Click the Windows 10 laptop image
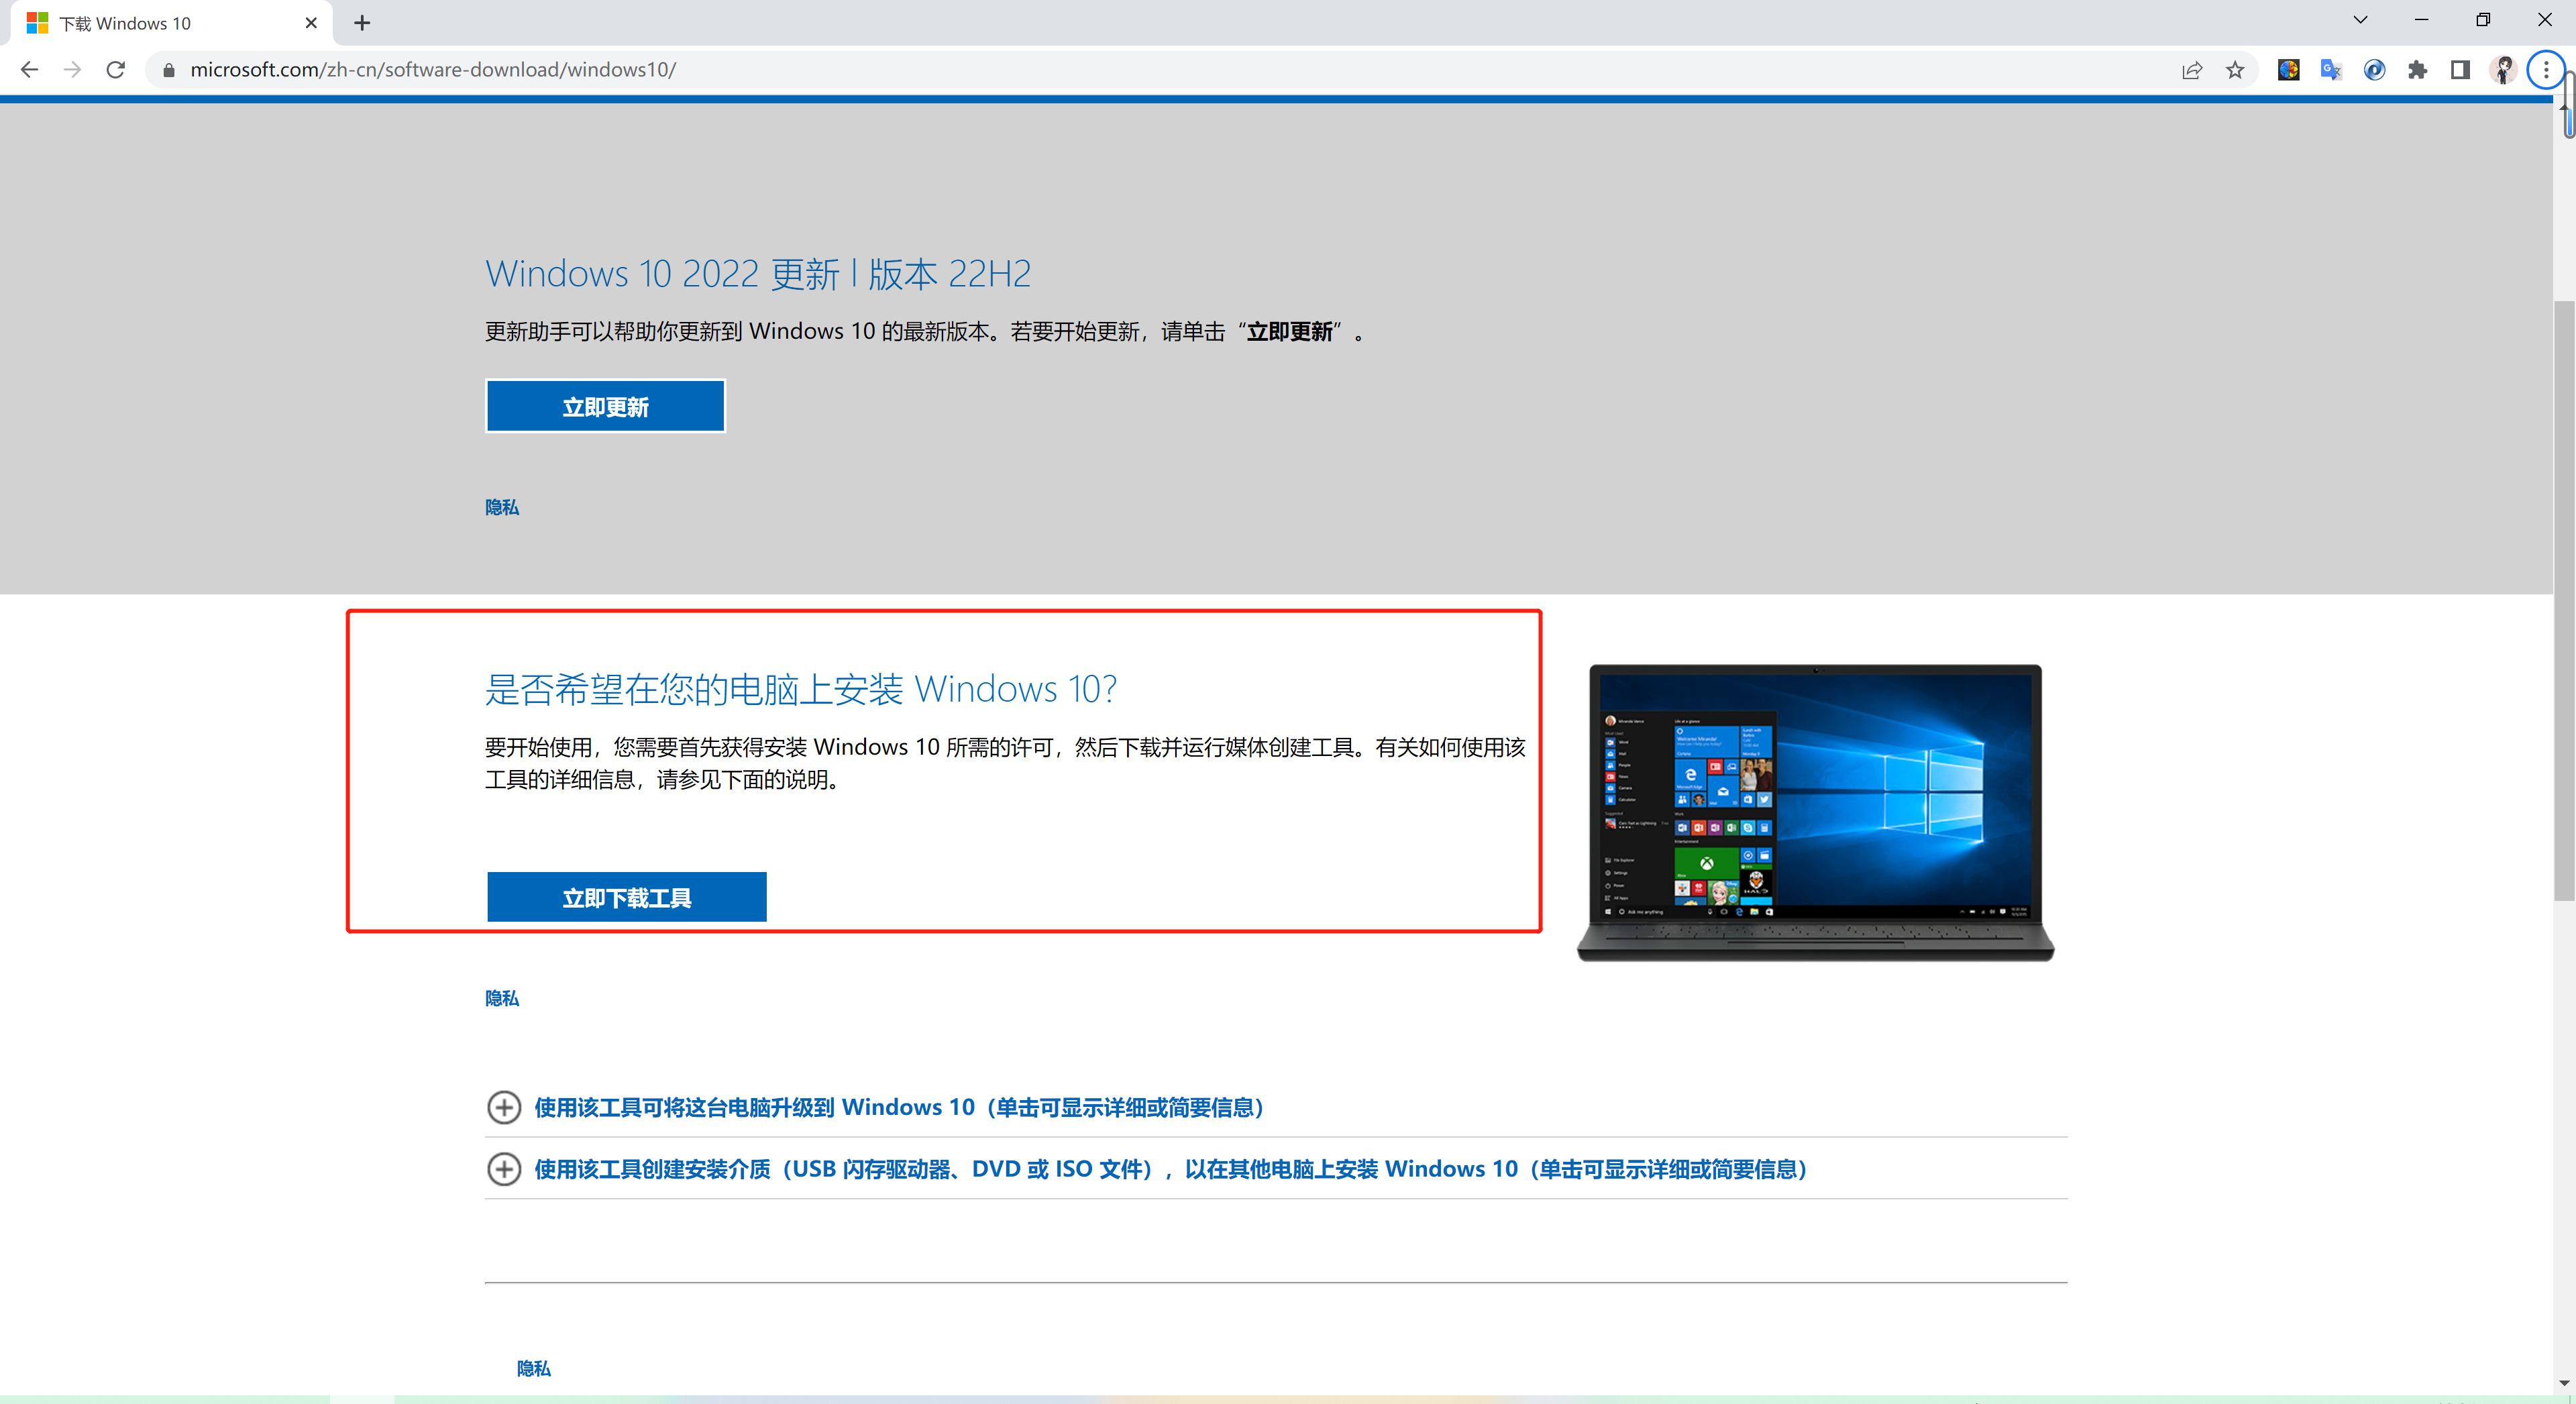This screenshot has height=1404, width=2576. coord(1815,812)
